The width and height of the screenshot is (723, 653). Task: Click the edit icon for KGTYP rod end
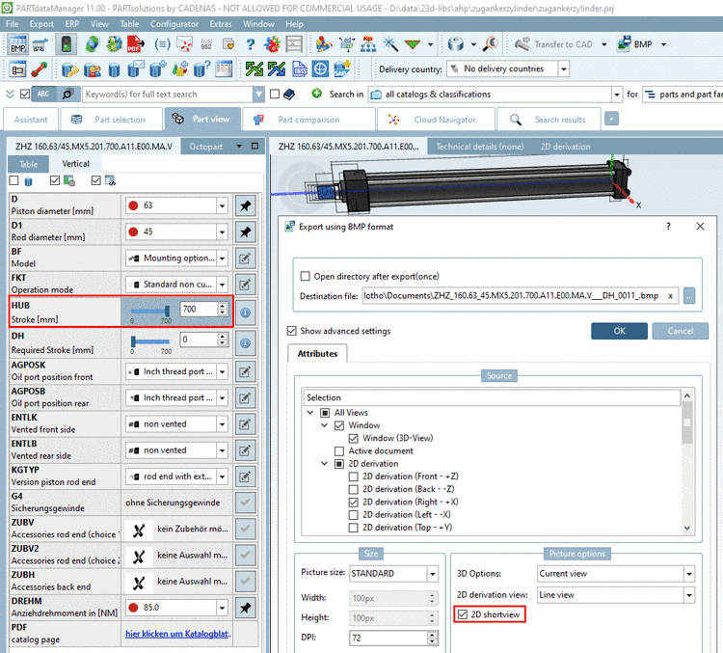click(x=245, y=476)
